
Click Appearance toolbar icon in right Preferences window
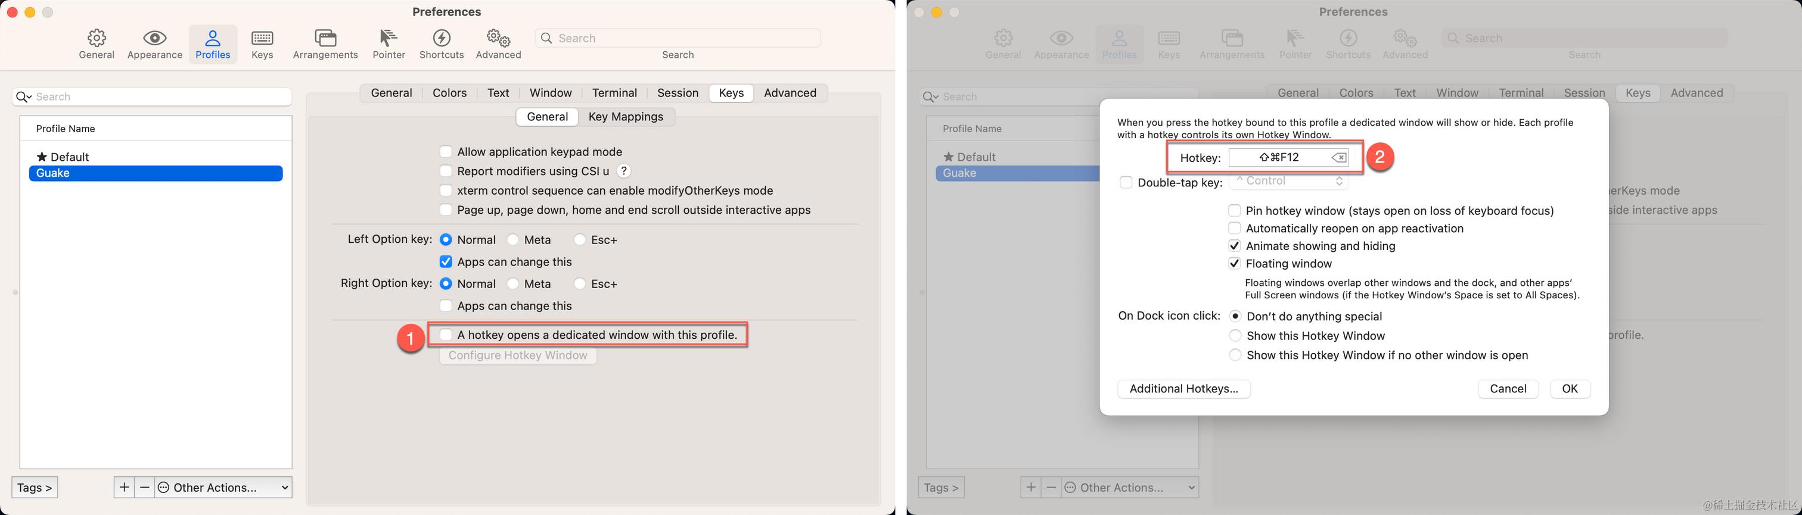1061,44
